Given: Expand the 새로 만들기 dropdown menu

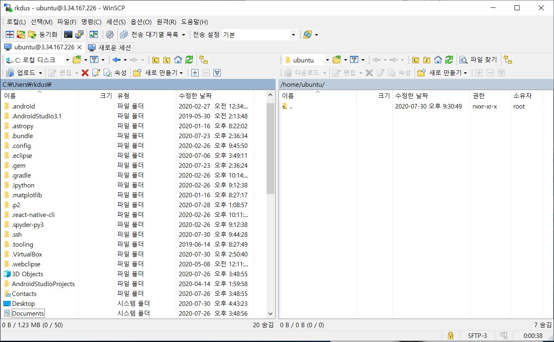Looking at the screenshot, I should [181, 73].
